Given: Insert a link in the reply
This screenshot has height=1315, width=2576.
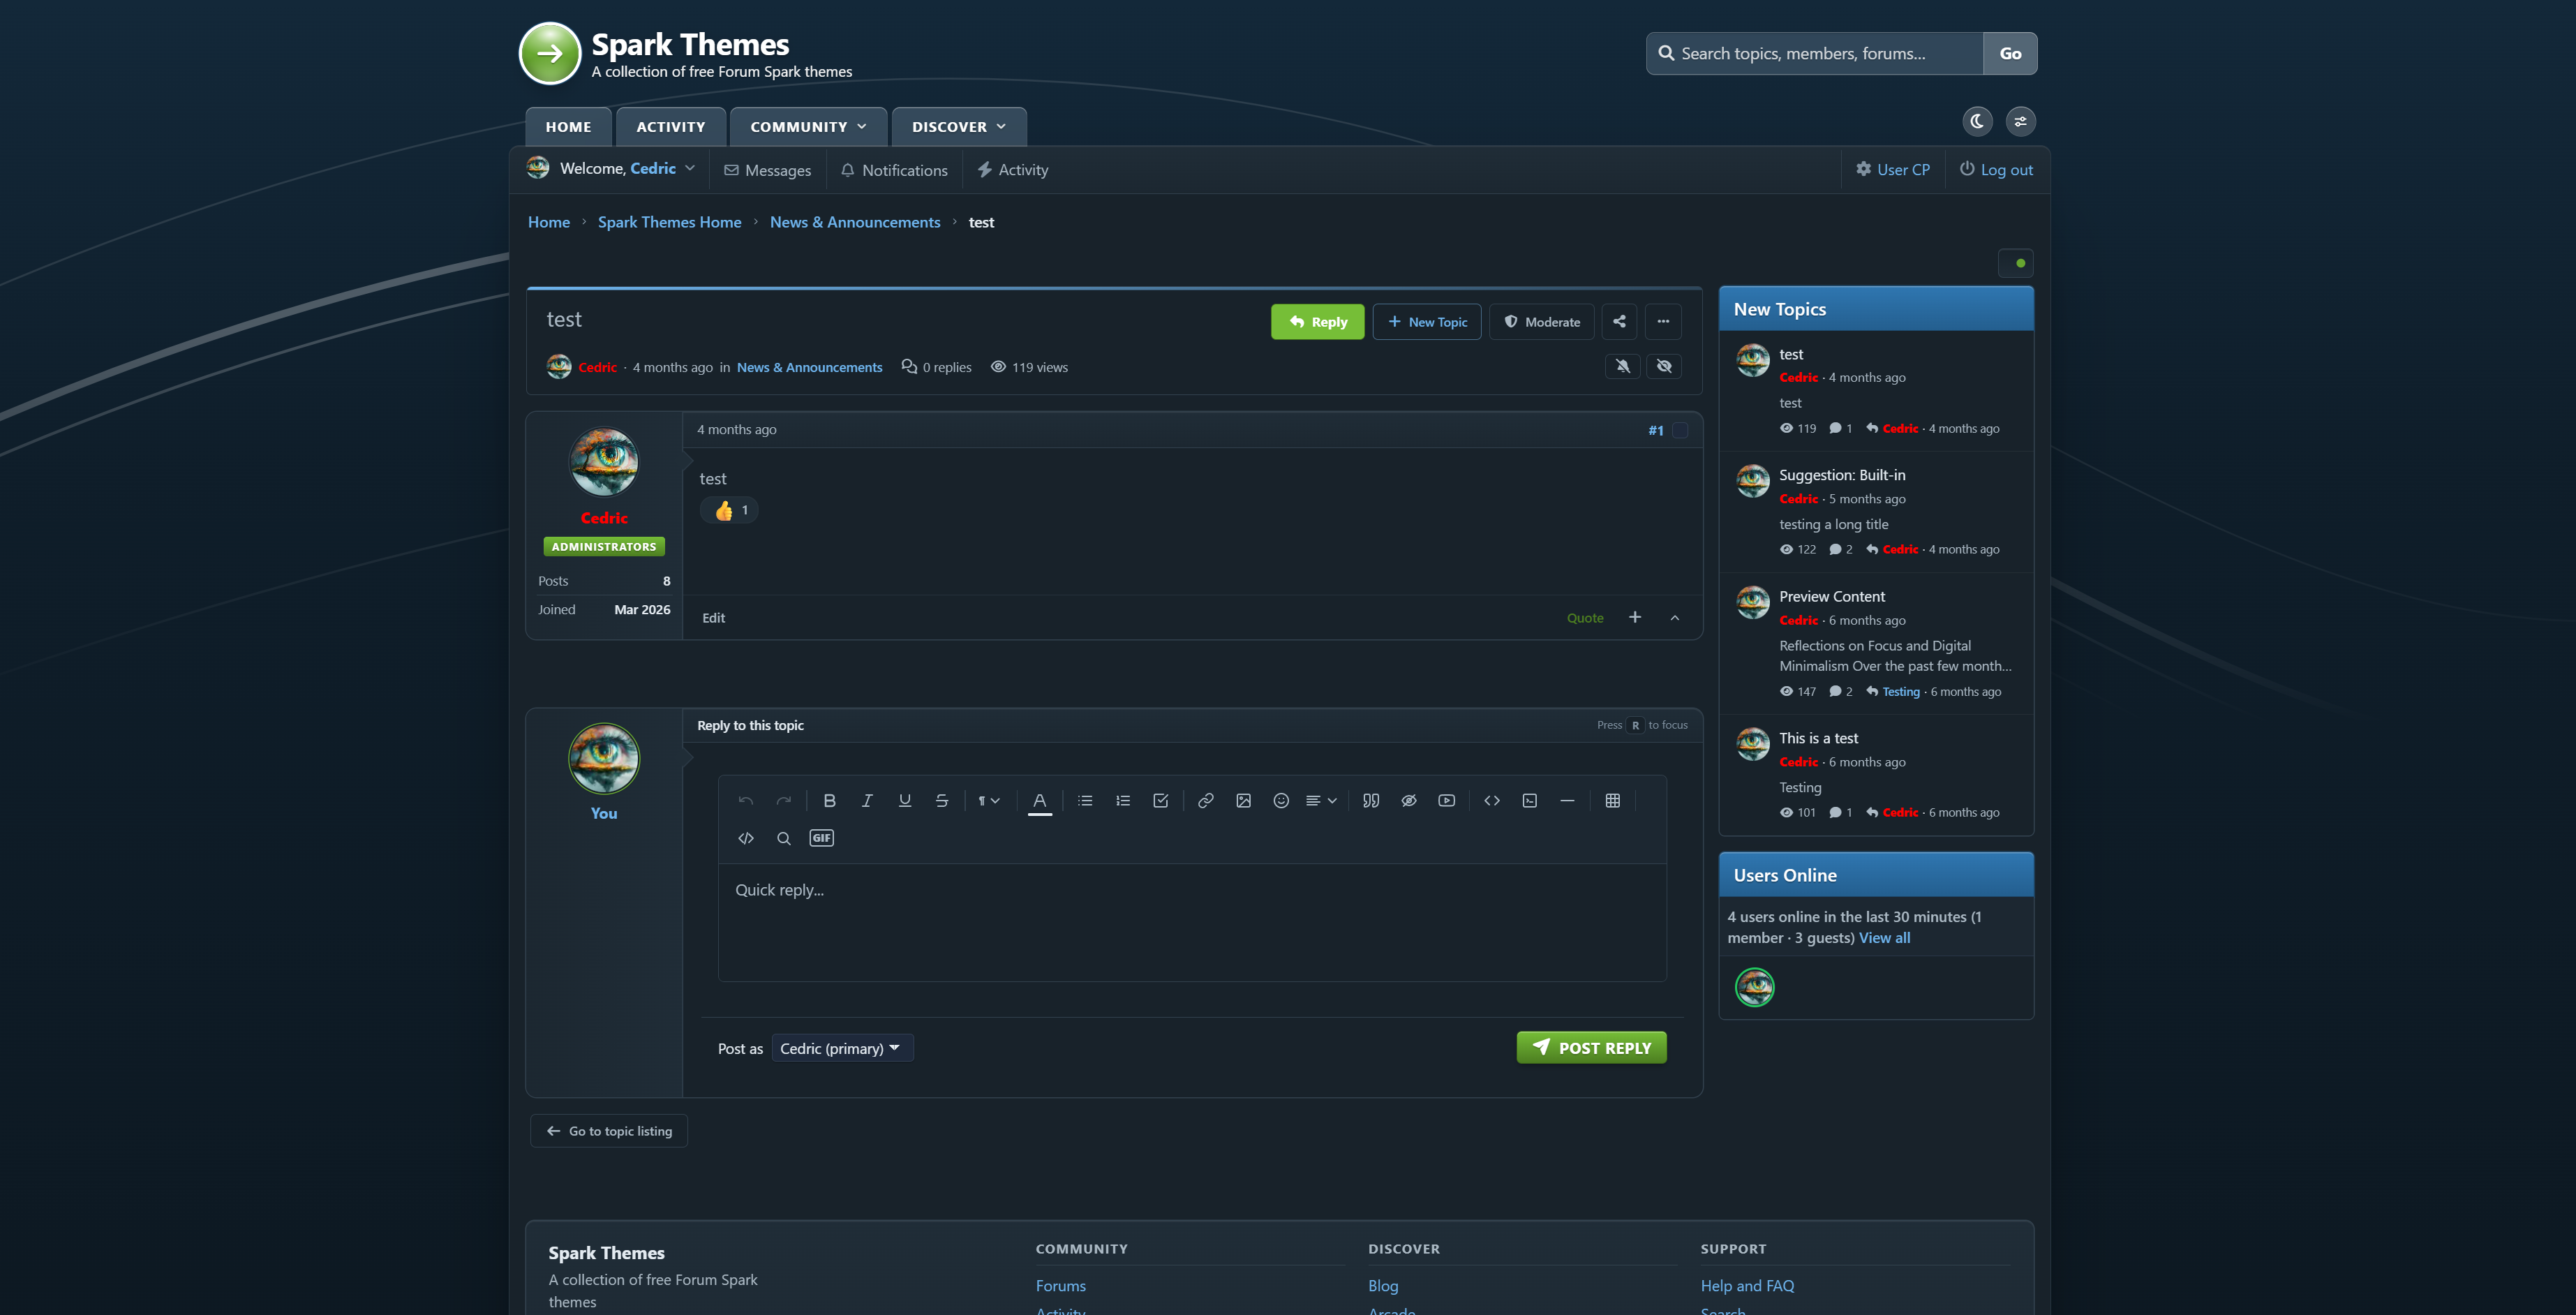Looking at the screenshot, I should click(x=1206, y=800).
